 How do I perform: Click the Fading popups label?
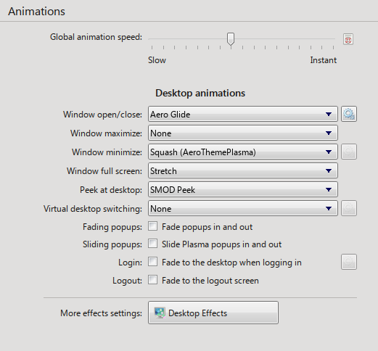[112, 227]
